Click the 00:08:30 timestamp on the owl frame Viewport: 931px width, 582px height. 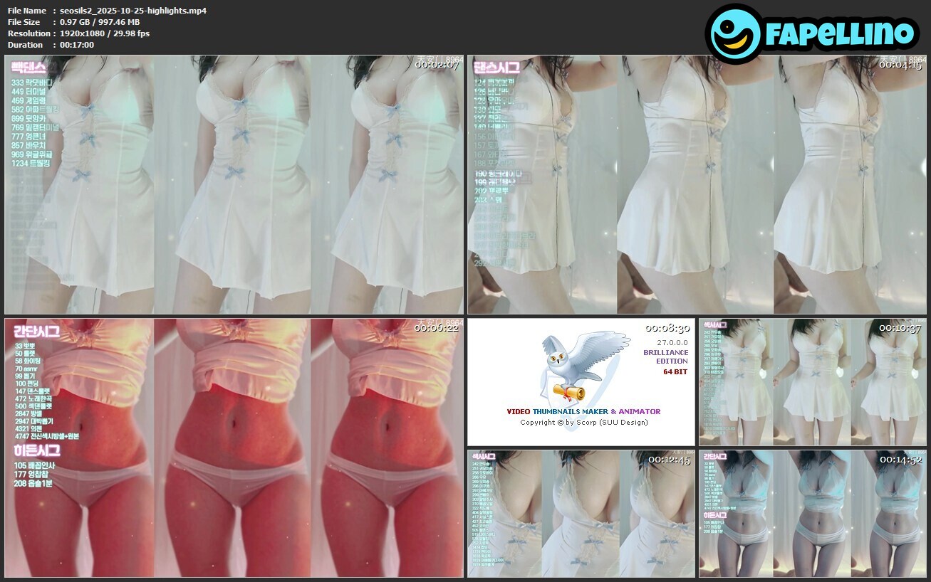(x=667, y=329)
